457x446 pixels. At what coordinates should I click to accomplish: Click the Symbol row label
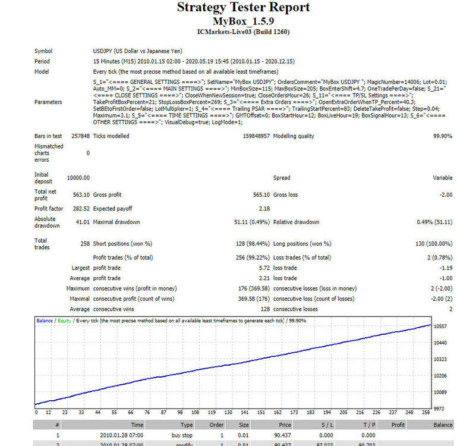43,51
